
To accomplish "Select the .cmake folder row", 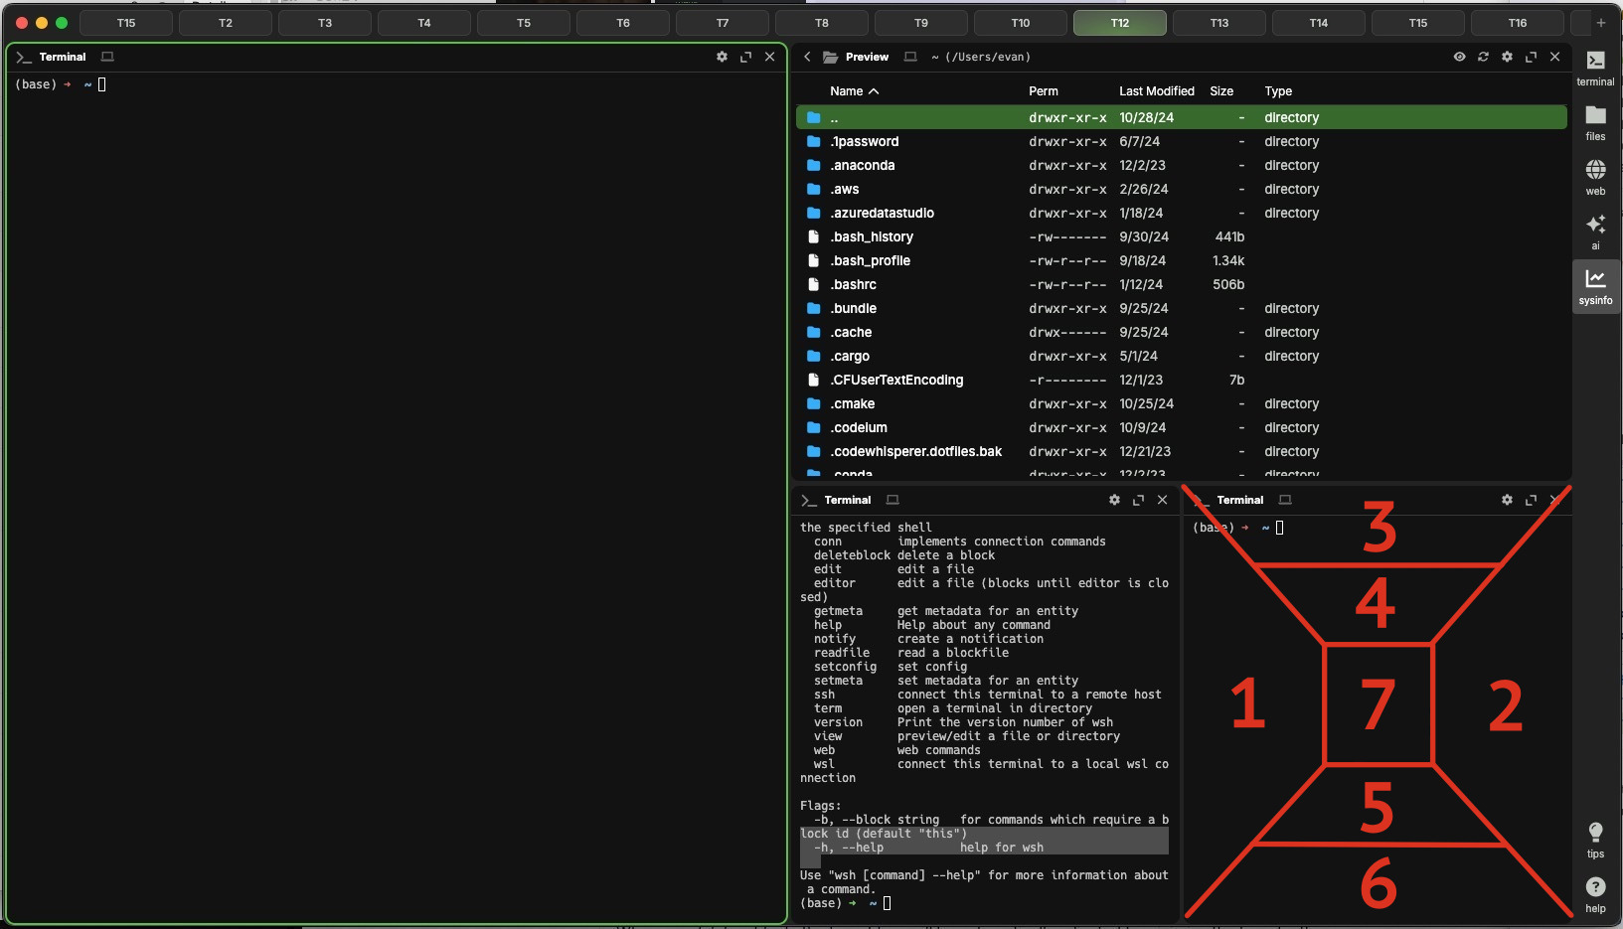I will pyautogui.click(x=1182, y=403).
